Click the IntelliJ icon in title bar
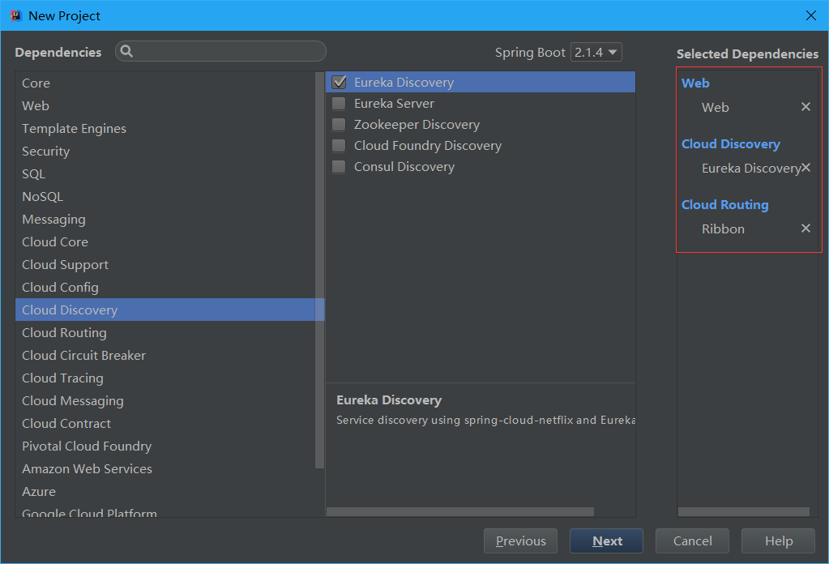The height and width of the screenshot is (564, 829). coord(15,15)
